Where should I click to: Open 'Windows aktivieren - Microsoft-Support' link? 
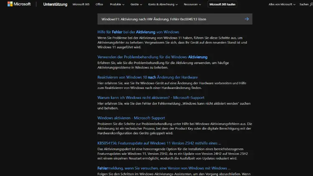131,118
